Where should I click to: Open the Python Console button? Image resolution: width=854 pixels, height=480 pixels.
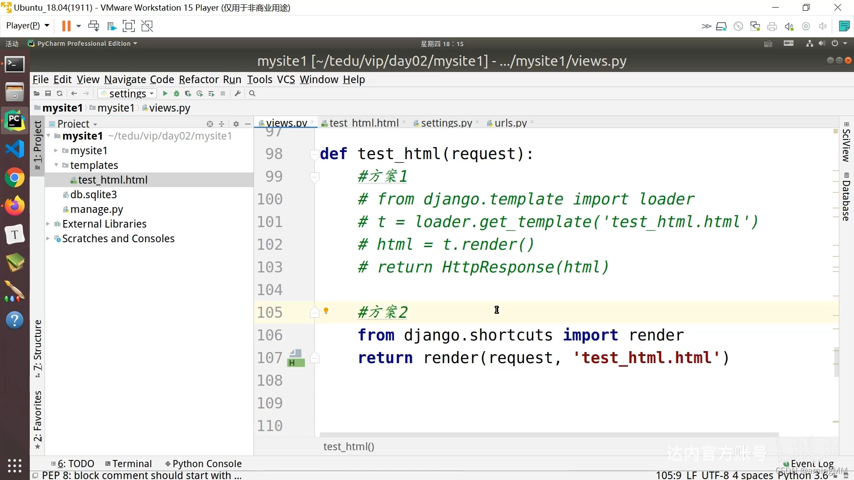(203, 464)
